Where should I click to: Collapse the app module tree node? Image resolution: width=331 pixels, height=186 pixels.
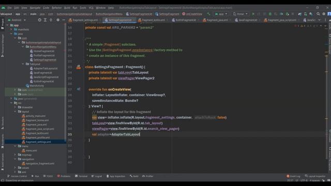tap(8, 25)
